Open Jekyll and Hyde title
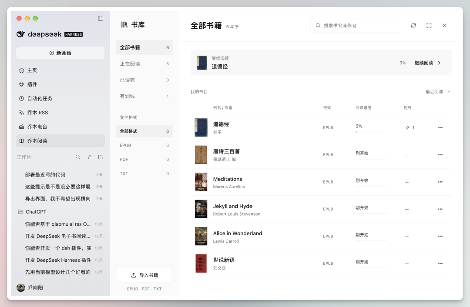The width and height of the screenshot is (470, 307). pos(232,206)
